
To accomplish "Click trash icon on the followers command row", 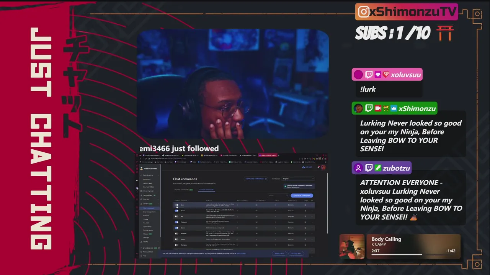I will 305,222.
